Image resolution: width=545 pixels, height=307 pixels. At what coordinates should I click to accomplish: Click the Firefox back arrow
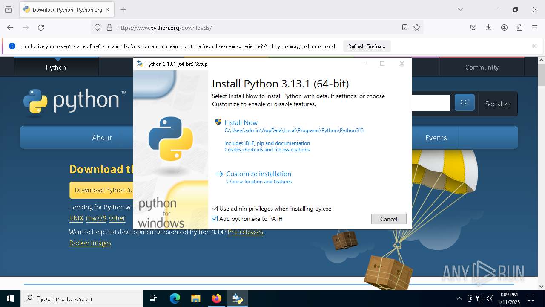pyautogui.click(x=10, y=27)
